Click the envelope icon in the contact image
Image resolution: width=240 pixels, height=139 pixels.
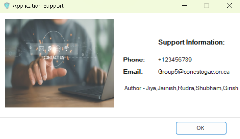click(41, 49)
